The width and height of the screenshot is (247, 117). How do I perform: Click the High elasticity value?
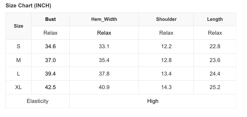[153, 101]
